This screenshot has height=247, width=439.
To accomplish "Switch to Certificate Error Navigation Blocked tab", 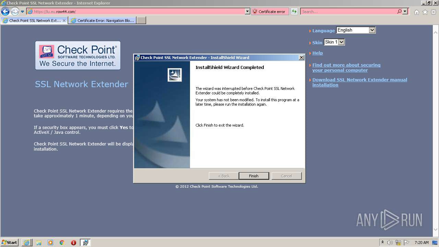I will pyautogui.click(x=102, y=21).
